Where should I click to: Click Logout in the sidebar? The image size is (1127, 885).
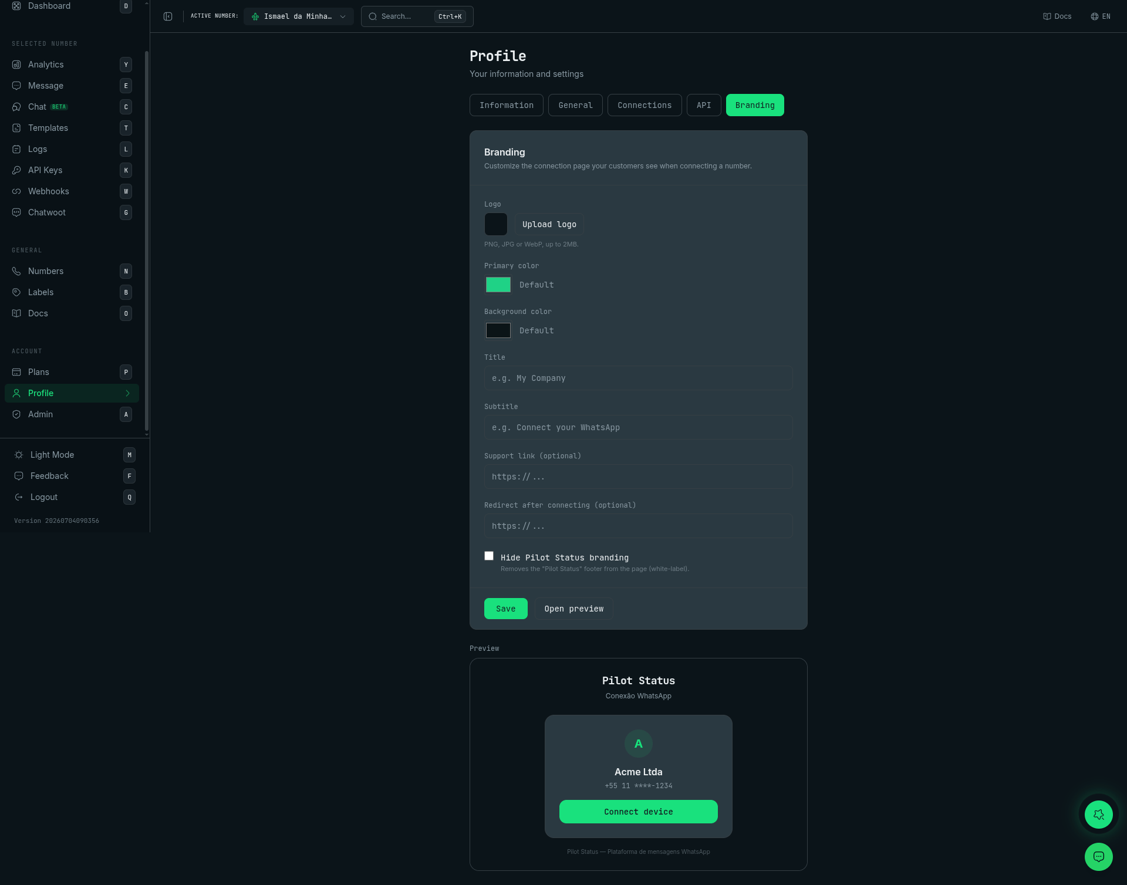75,497
